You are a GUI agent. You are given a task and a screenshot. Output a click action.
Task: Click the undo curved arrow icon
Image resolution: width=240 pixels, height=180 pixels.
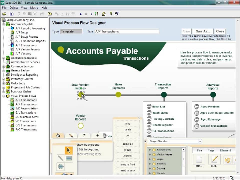coord(227,160)
